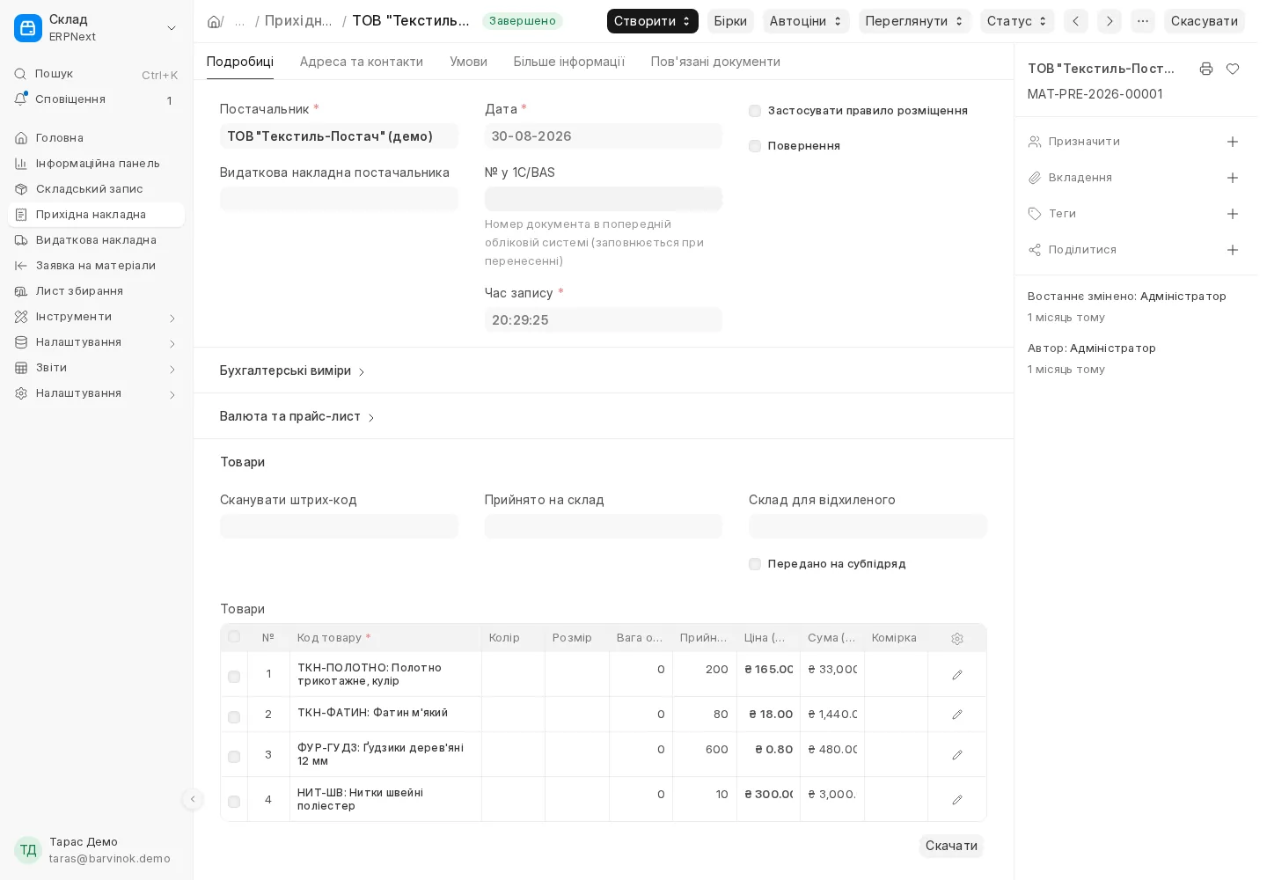Go to previous document arrow
Screen dimensions: 1267x880
pyautogui.click(x=1076, y=21)
